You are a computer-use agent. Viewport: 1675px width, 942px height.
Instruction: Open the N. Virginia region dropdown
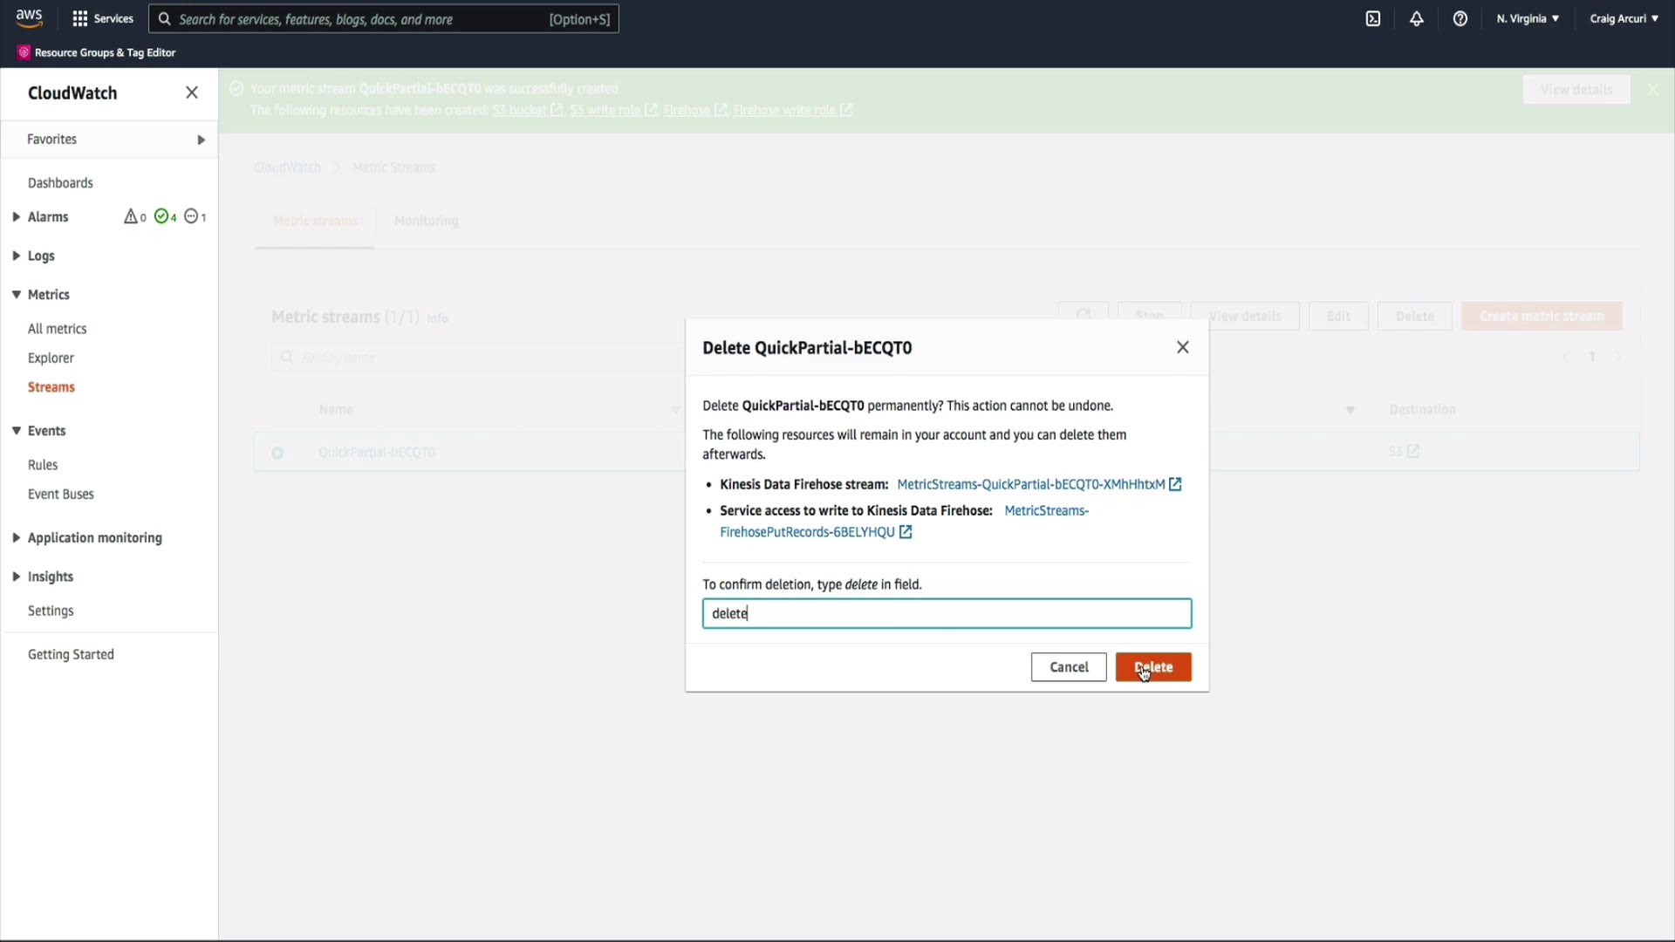1528,18
